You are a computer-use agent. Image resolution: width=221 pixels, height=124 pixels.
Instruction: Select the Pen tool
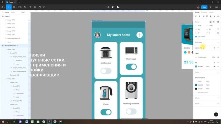[x=25, y=7]
